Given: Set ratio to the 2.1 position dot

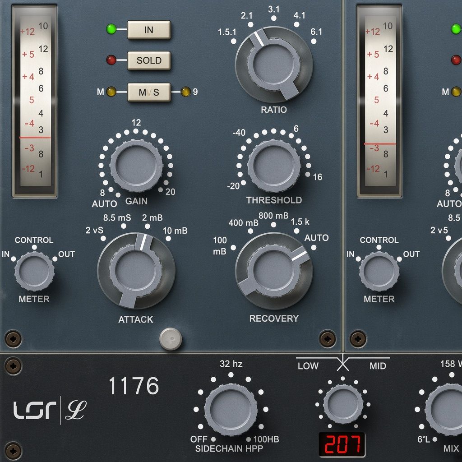Looking at the screenshot, I should 250,24.
